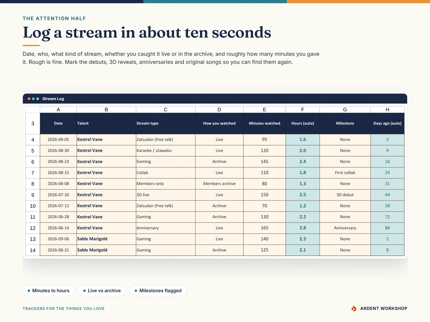Click the 'Hours (auto)' header cell

303,123
